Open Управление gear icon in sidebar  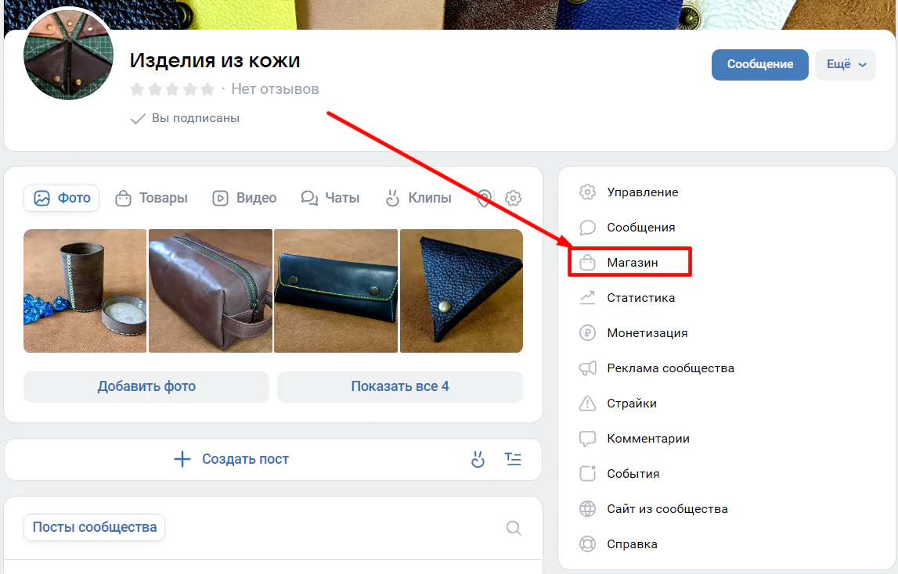point(588,192)
